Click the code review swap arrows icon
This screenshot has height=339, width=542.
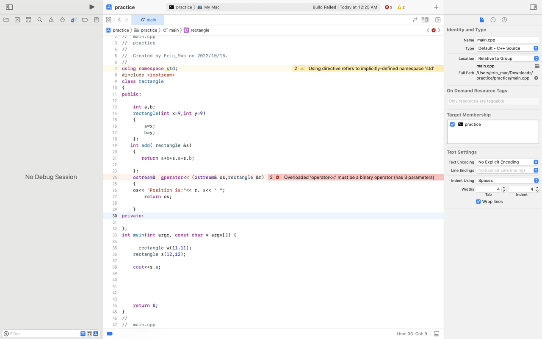pos(415,20)
